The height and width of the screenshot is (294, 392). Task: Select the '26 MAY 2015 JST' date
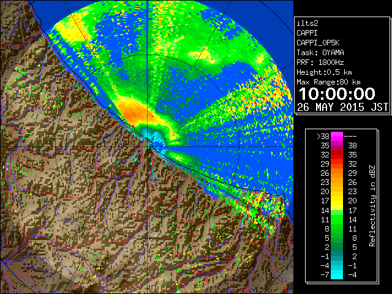pyautogui.click(x=342, y=107)
